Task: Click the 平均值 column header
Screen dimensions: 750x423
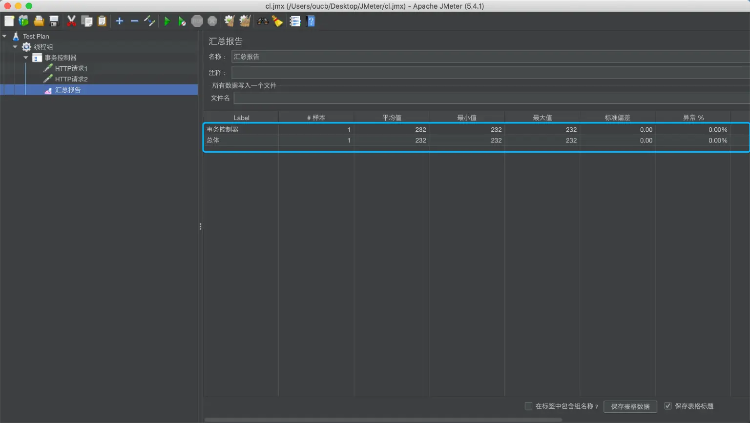Action: click(392, 118)
